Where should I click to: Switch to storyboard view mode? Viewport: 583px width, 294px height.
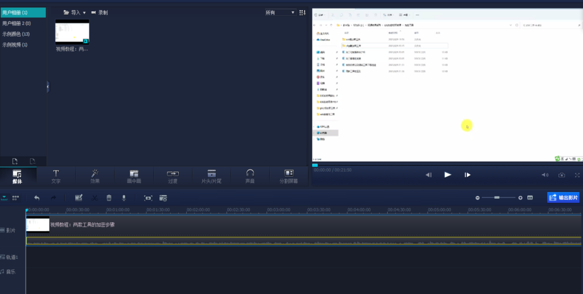[15, 198]
